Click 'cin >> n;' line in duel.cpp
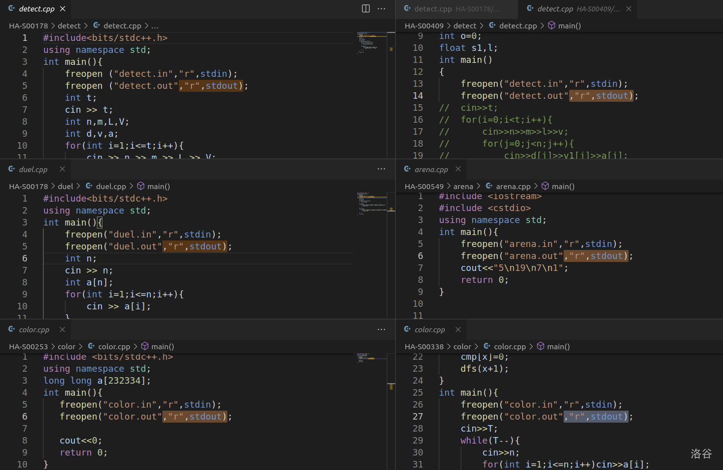Viewport: 723px width, 470px height. coord(89,270)
